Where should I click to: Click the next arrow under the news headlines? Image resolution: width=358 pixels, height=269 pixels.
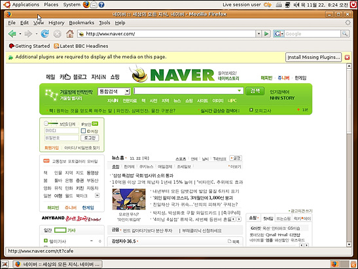point(239,219)
